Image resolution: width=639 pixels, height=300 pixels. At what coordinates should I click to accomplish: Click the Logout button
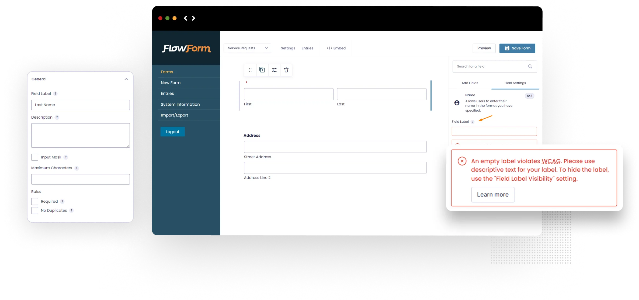pos(172,132)
